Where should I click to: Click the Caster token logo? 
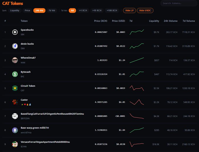click(15, 102)
